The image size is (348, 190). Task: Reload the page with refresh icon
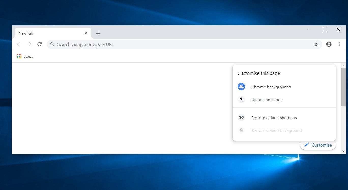(40, 44)
